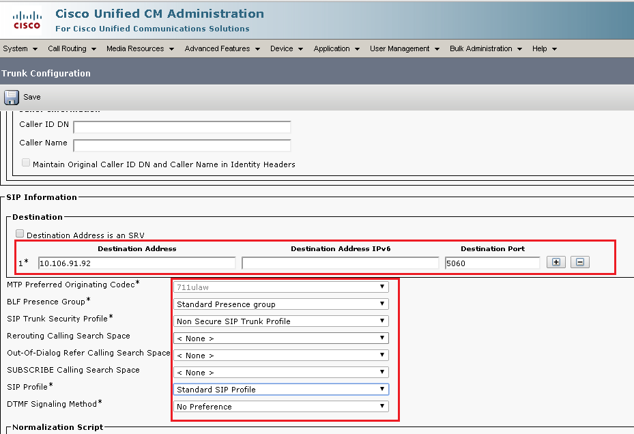Click the Caller Name field
634x434 pixels.
tap(182, 145)
